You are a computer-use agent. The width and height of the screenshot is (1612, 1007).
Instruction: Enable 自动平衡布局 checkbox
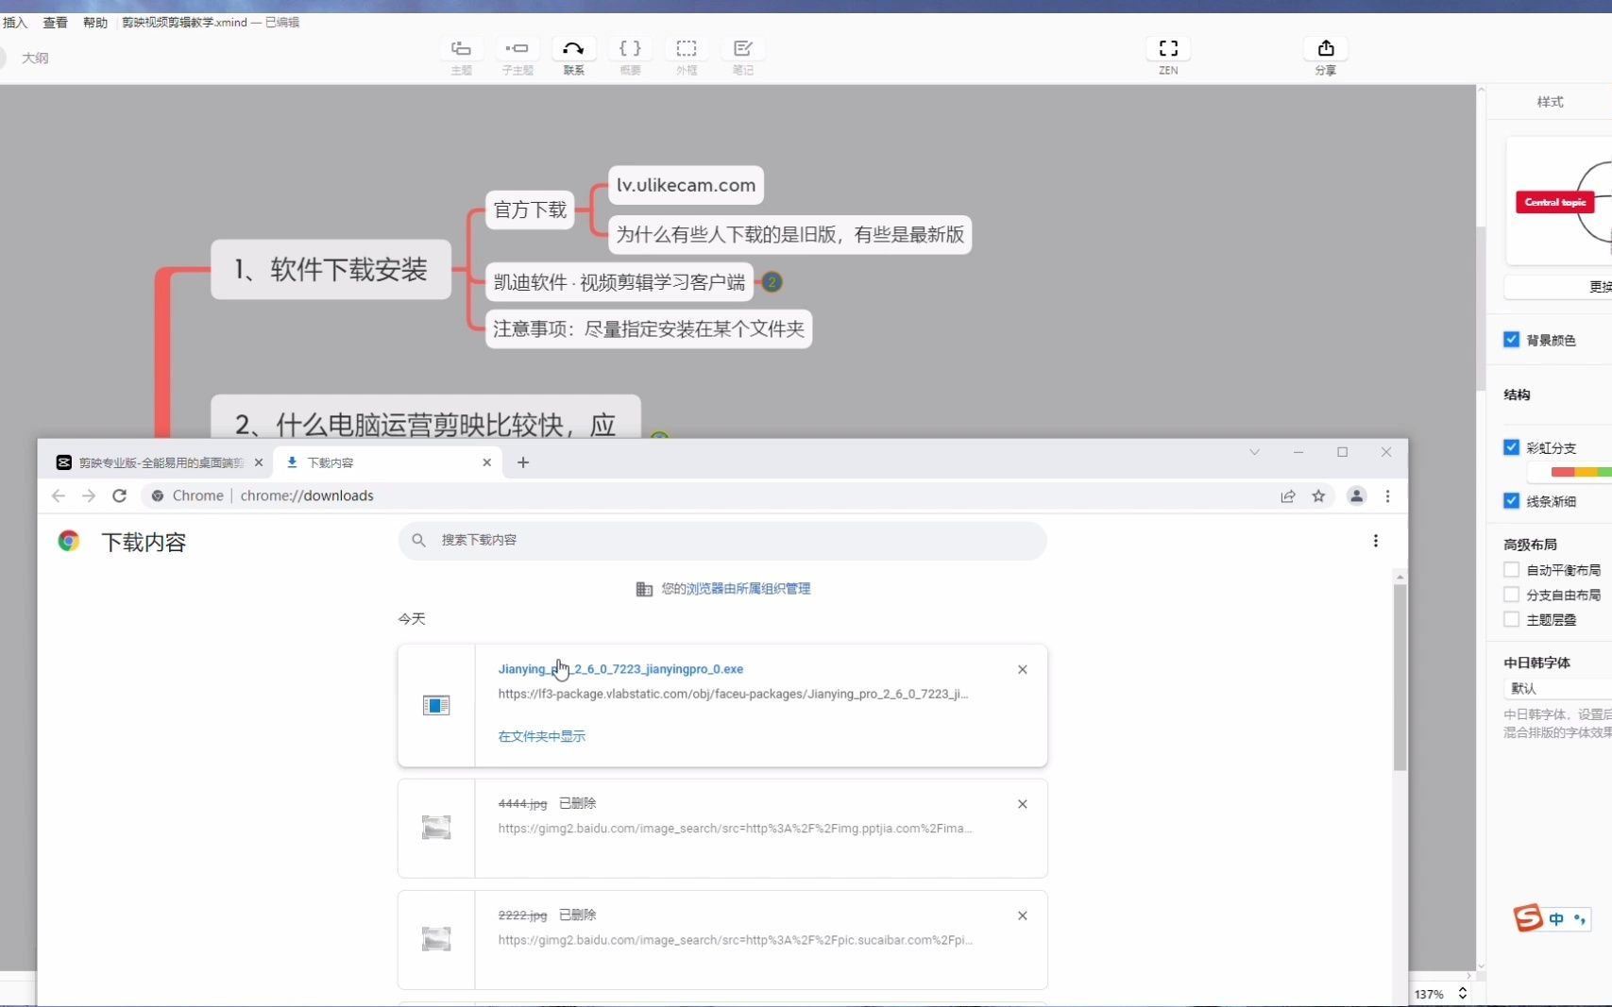click(1512, 570)
